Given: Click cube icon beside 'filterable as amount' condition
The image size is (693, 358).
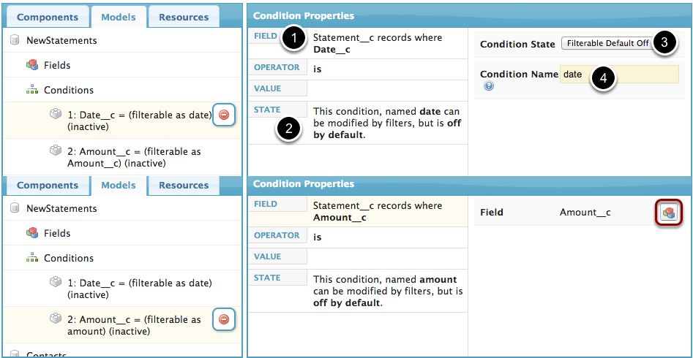Looking at the screenshot, I should (x=56, y=319).
